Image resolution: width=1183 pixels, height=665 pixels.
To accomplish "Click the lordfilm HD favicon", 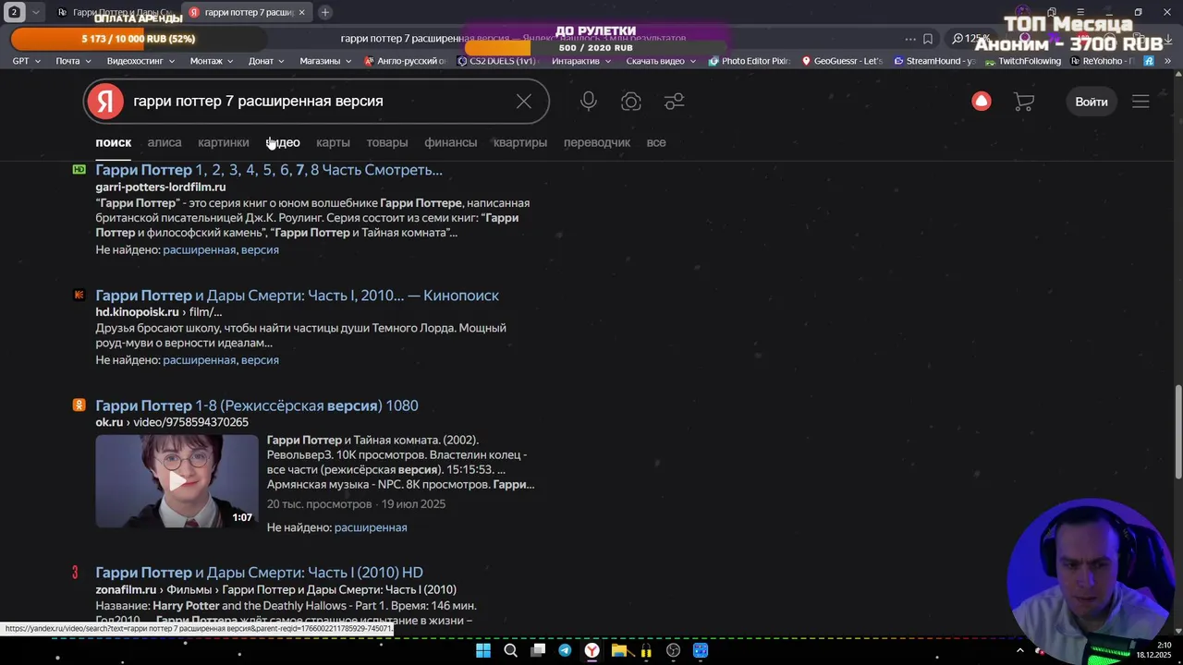I will click(x=79, y=170).
